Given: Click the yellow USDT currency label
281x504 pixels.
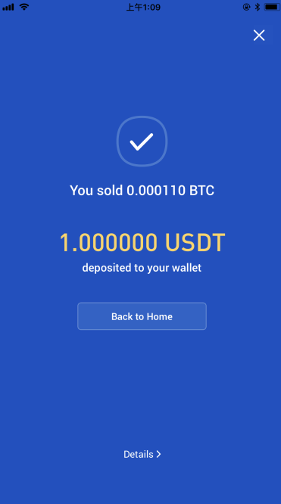Looking at the screenshot, I should pos(195,242).
